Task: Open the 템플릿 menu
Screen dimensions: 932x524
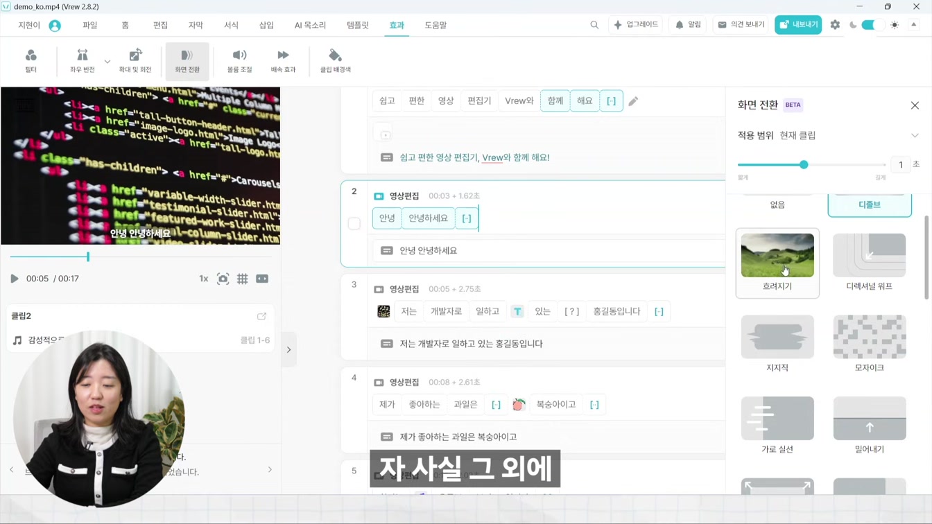Action: click(x=358, y=25)
